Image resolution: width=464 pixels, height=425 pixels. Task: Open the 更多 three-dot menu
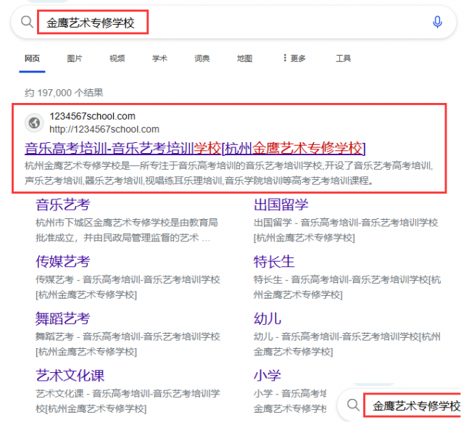(294, 59)
